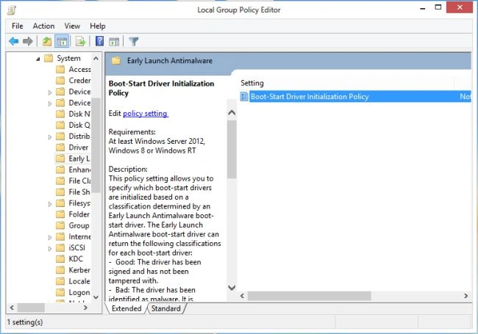The image size is (478, 334).
Task: Toggle the Show/Hide Action Pane icon
Action: [114, 41]
